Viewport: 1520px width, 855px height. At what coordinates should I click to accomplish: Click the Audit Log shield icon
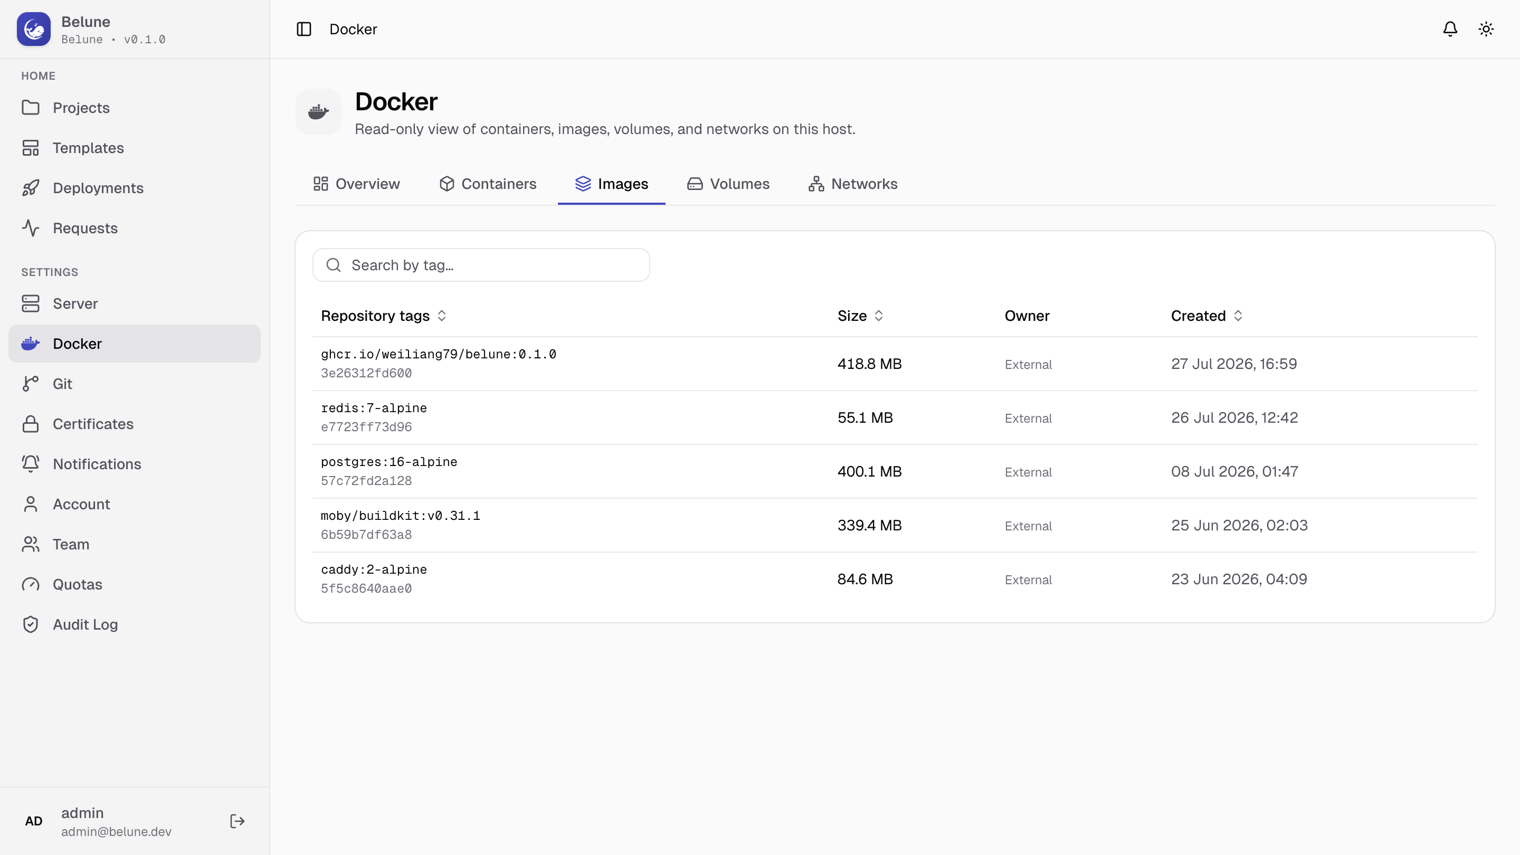pos(31,624)
